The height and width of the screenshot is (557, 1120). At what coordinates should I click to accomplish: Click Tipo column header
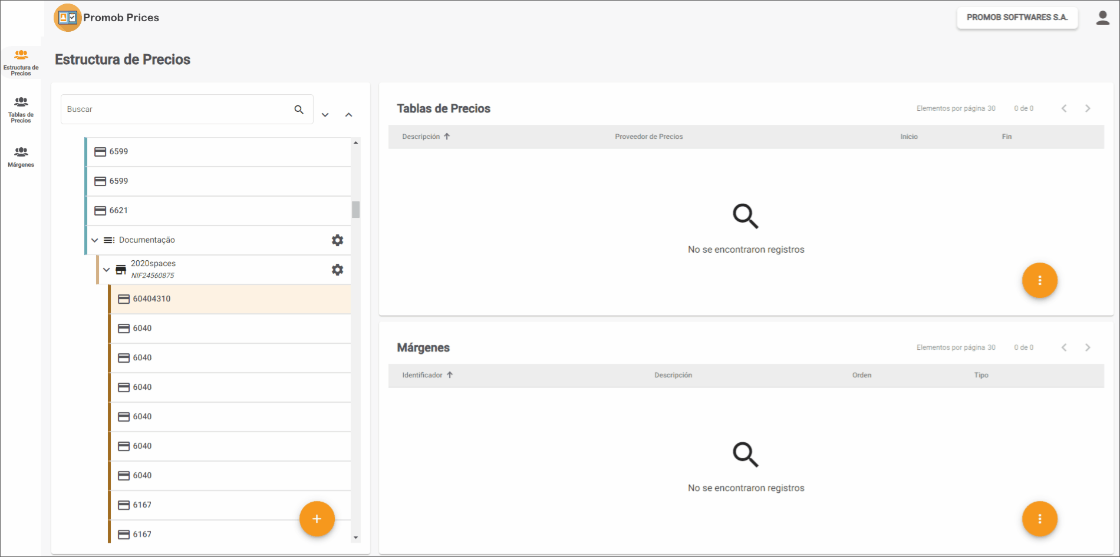[x=981, y=375]
